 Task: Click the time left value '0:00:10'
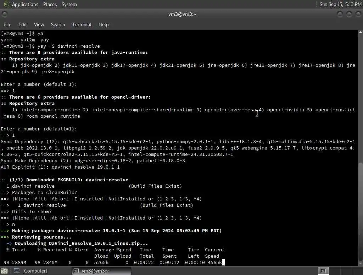coord(195,263)
